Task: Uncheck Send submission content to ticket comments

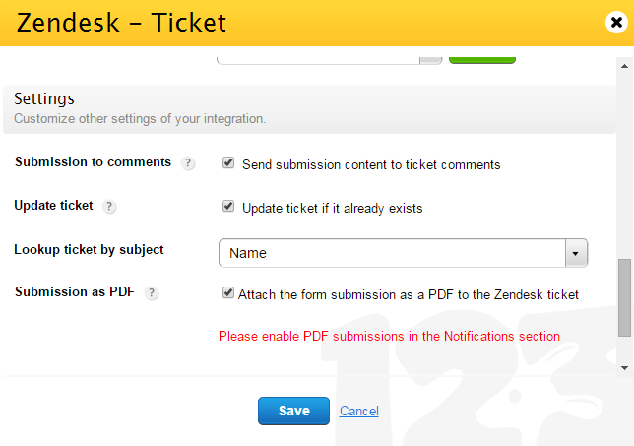Action: pyautogui.click(x=228, y=162)
